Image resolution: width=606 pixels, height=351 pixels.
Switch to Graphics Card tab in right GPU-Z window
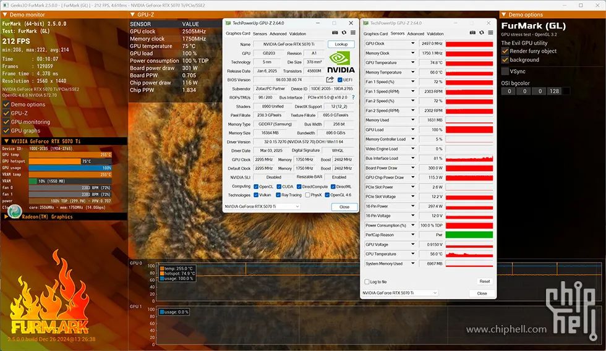point(375,33)
